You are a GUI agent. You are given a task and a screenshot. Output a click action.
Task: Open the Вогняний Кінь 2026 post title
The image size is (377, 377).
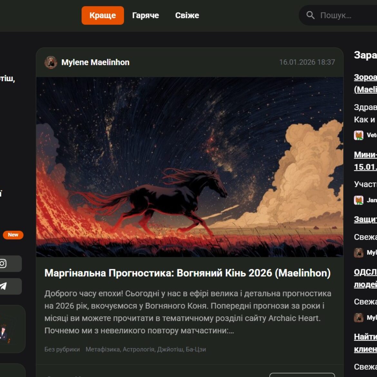pos(187,273)
